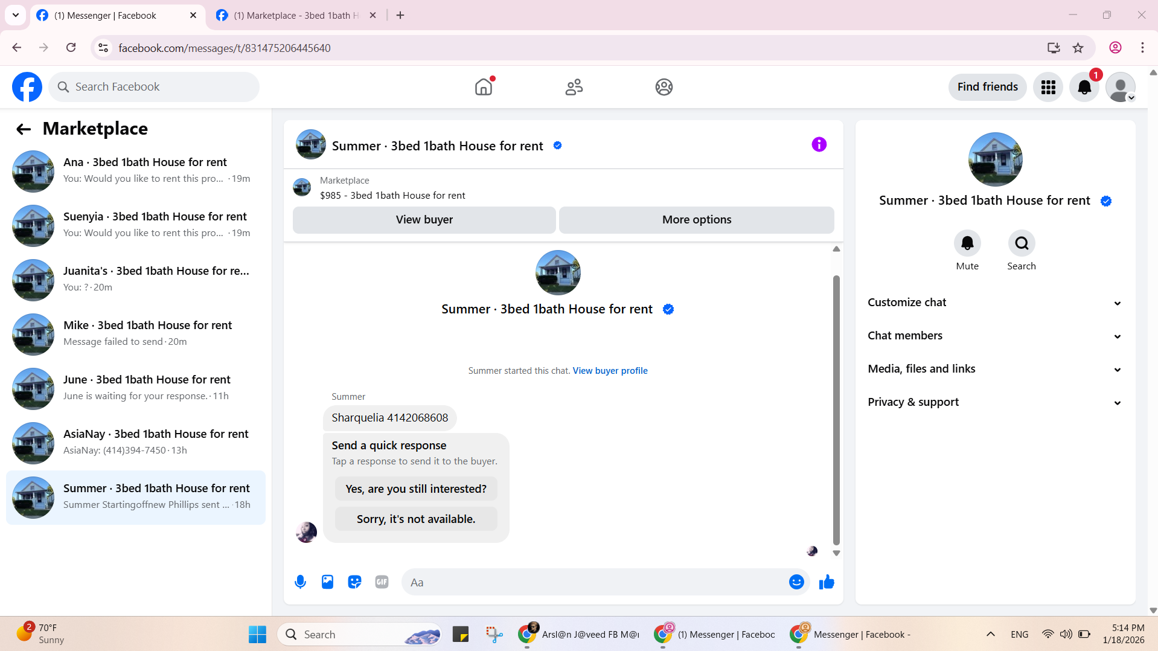
Task: Click the Search Facebook input field
Action: point(154,87)
